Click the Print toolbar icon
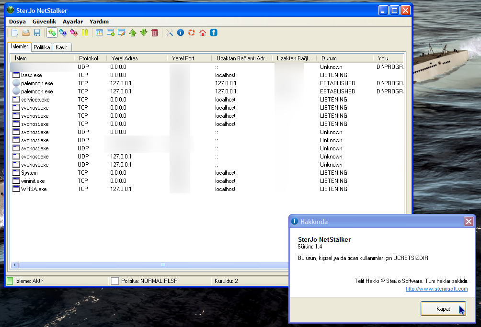 tap(26, 33)
